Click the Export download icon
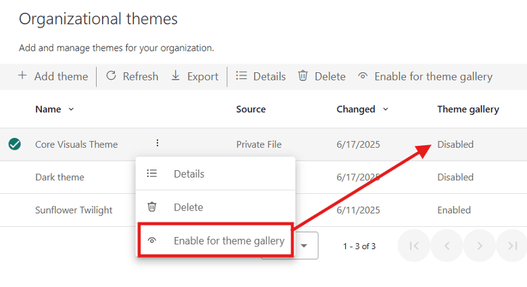Viewport: 527px width, 287px height. (176, 76)
